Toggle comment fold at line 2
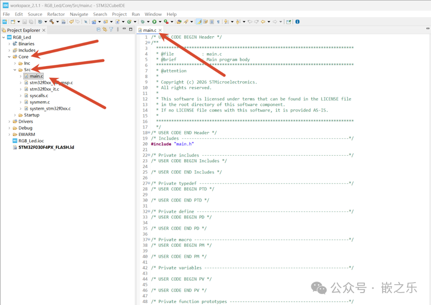The height and width of the screenshot is (305, 431). (x=149, y=43)
